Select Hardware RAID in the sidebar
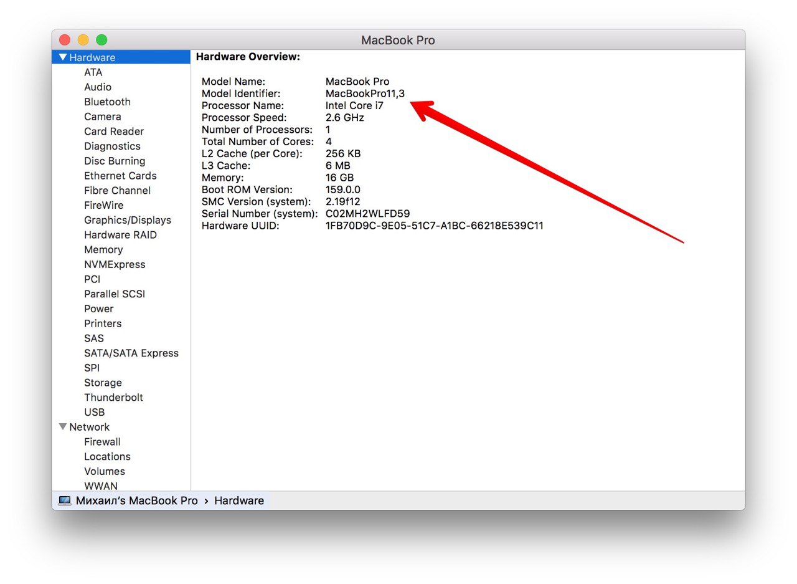 (120, 235)
